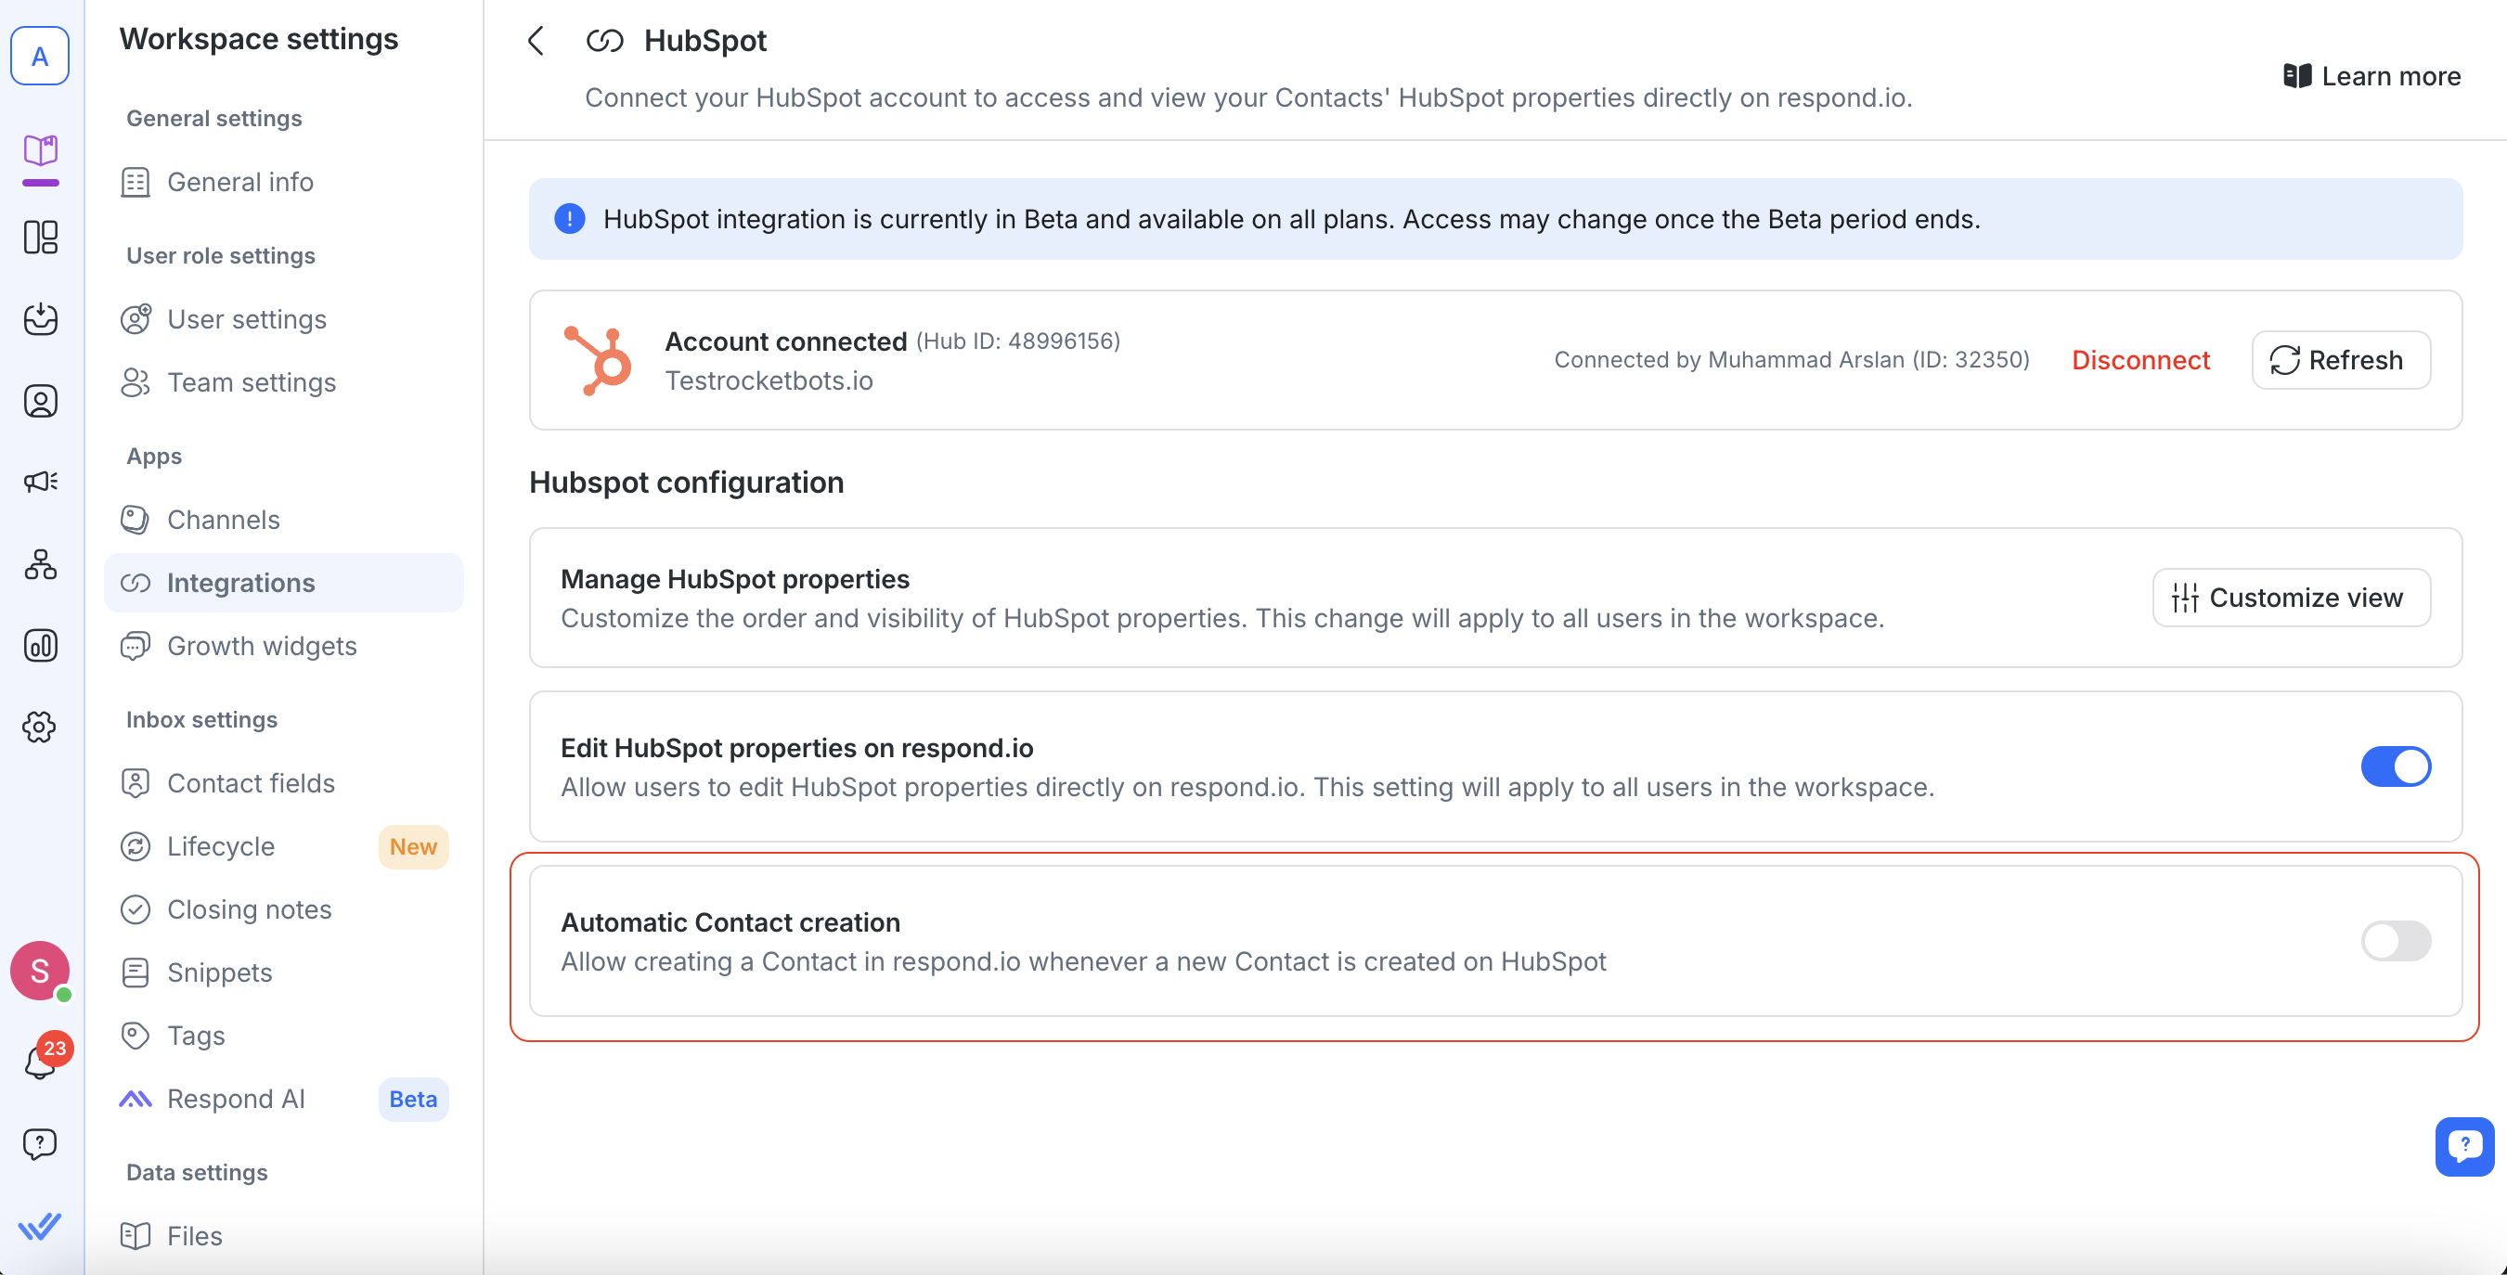The image size is (2507, 1275).
Task: Open Lifecycle settings marked New
Action: [x=221, y=847]
